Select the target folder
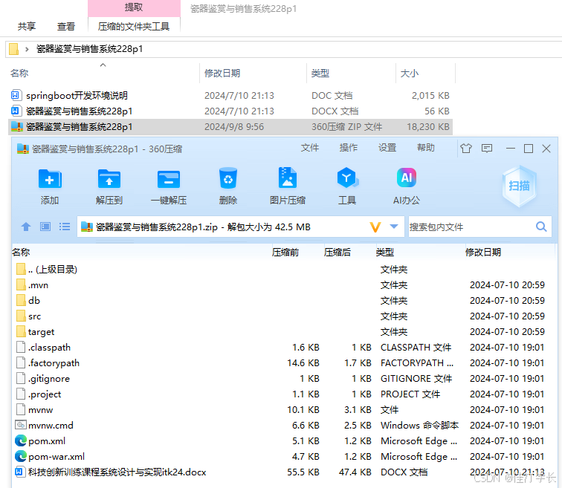562x488 pixels. click(x=35, y=332)
